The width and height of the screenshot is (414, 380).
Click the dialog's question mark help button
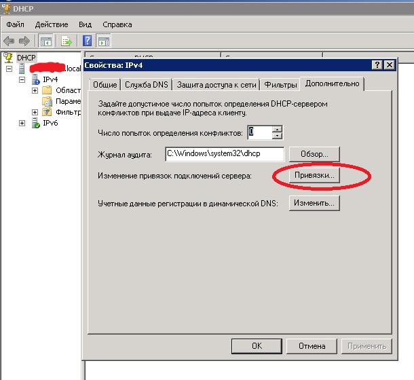coord(377,65)
